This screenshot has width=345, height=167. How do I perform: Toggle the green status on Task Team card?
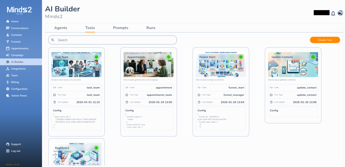point(96,57)
